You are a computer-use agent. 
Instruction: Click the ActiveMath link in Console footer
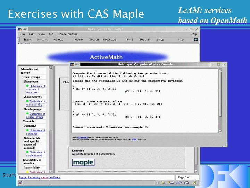click(x=83, y=137)
